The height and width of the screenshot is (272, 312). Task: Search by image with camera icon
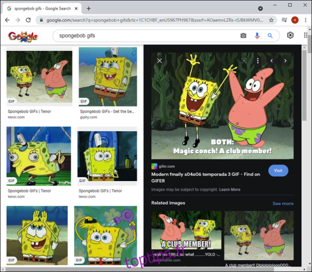243,36
